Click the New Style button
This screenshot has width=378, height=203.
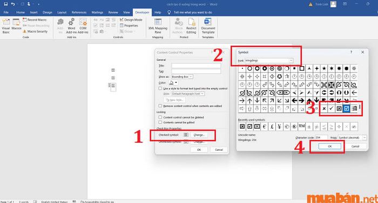tap(175, 100)
